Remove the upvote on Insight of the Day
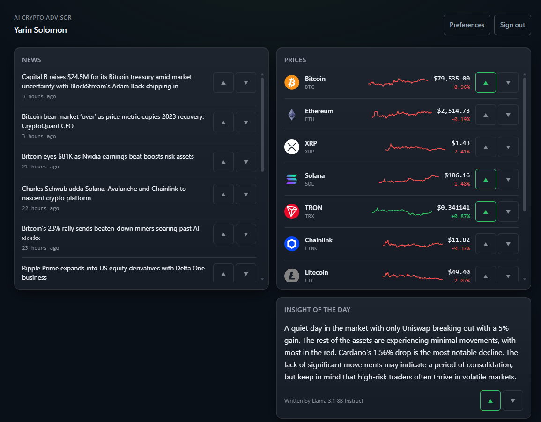 pos(490,400)
